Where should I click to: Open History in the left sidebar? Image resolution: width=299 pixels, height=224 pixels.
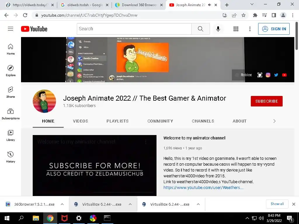point(11,157)
